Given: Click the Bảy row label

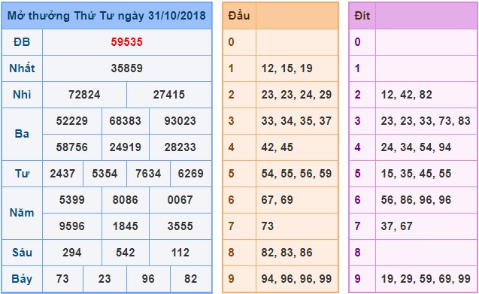Looking at the screenshot, I should pyautogui.click(x=22, y=279).
